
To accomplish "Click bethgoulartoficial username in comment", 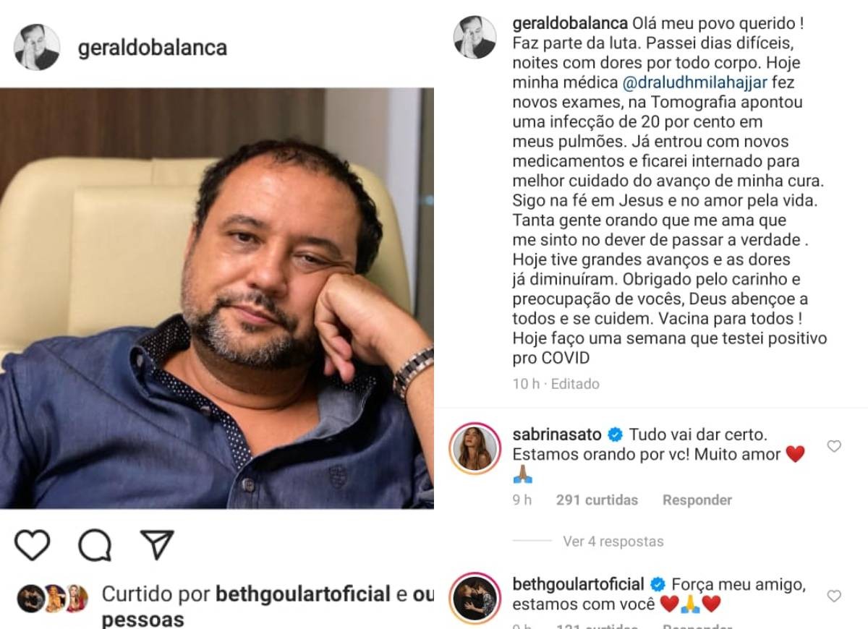I will (x=577, y=583).
